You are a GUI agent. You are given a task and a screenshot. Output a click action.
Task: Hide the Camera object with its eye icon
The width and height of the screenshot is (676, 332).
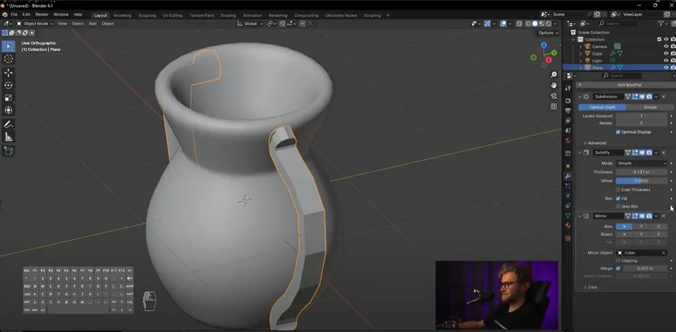(666, 47)
